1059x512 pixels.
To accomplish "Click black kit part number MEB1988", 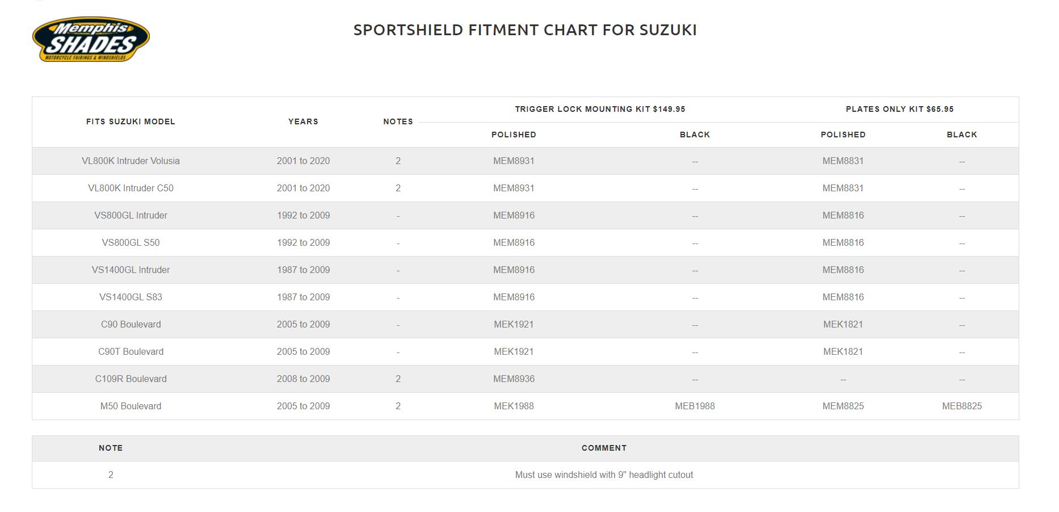I will point(695,406).
